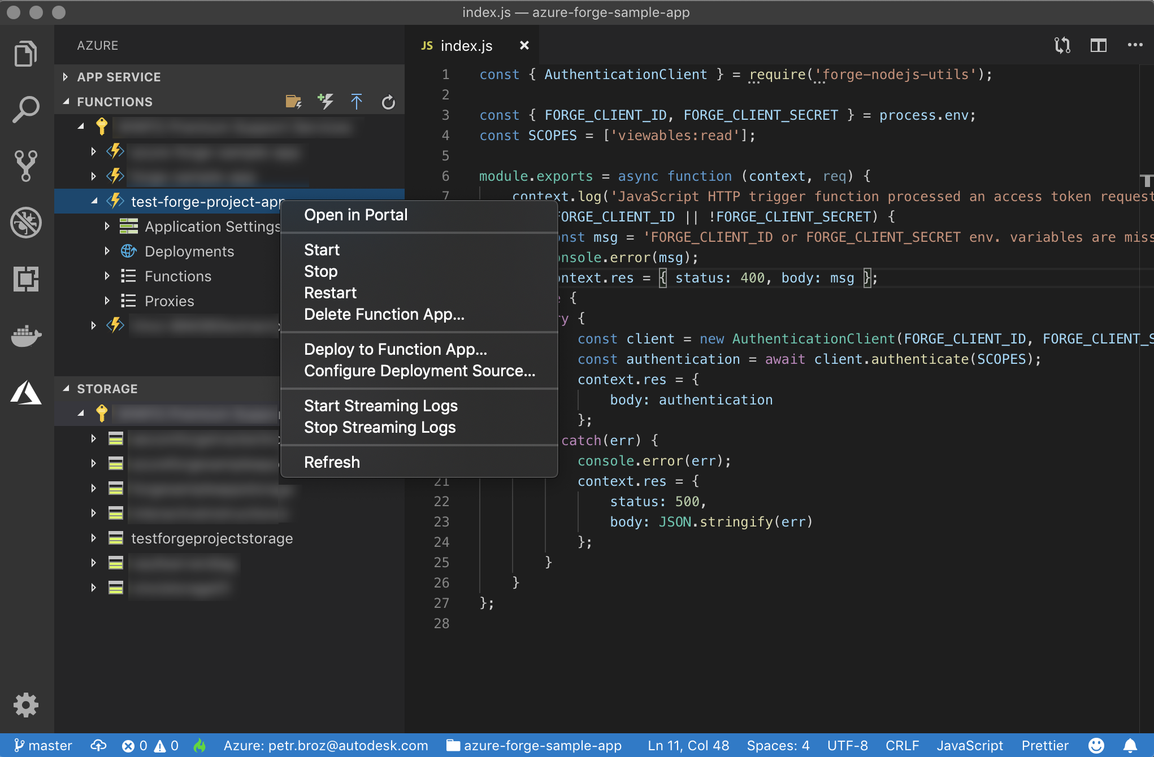Open the Debug view icon
Image resolution: width=1154 pixels, height=757 pixels.
[26, 222]
